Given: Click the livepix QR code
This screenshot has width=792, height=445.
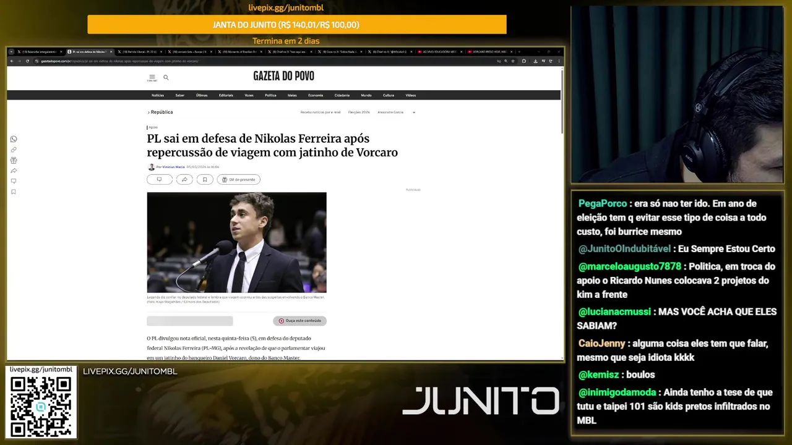Looking at the screenshot, I should point(41,406).
